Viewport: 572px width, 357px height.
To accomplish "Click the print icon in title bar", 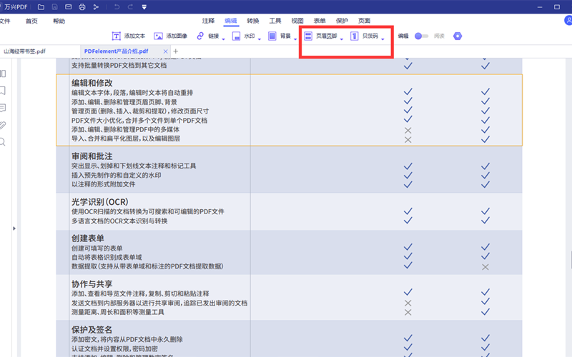I will pyautogui.click(x=82, y=7).
